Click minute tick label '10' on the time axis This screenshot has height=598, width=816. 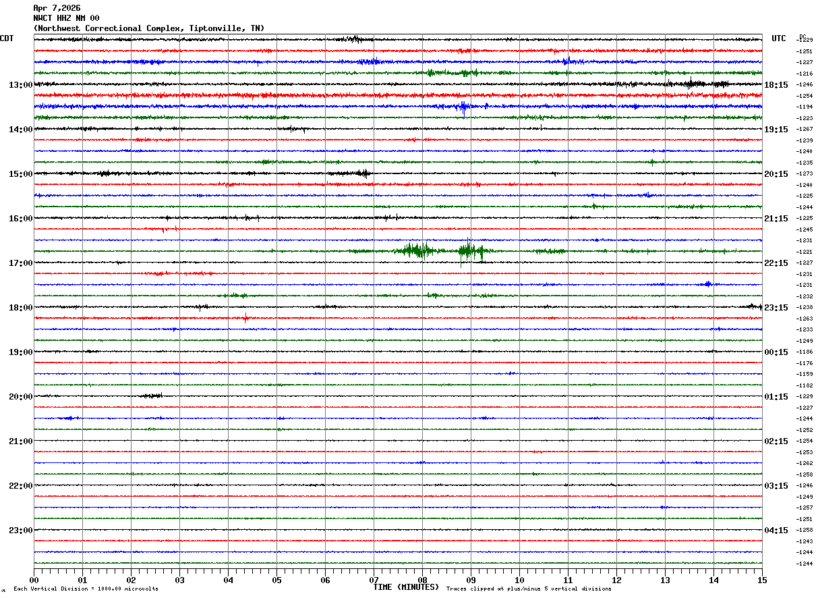519,580
